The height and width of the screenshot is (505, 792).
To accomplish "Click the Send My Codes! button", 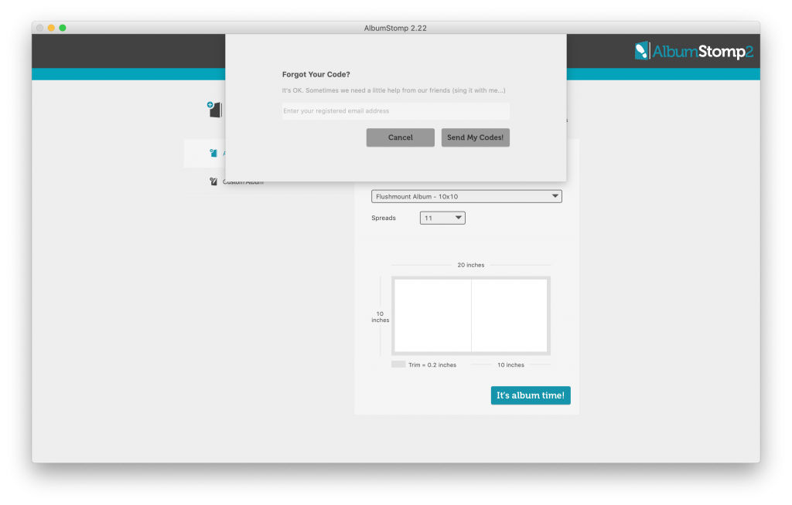I will pos(475,137).
